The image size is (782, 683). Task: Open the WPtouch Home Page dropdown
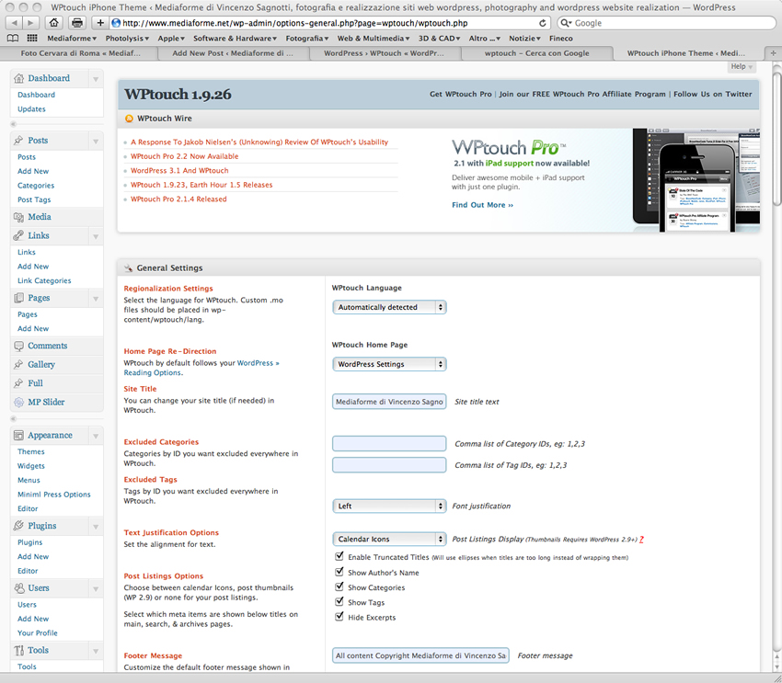pyautogui.click(x=389, y=364)
